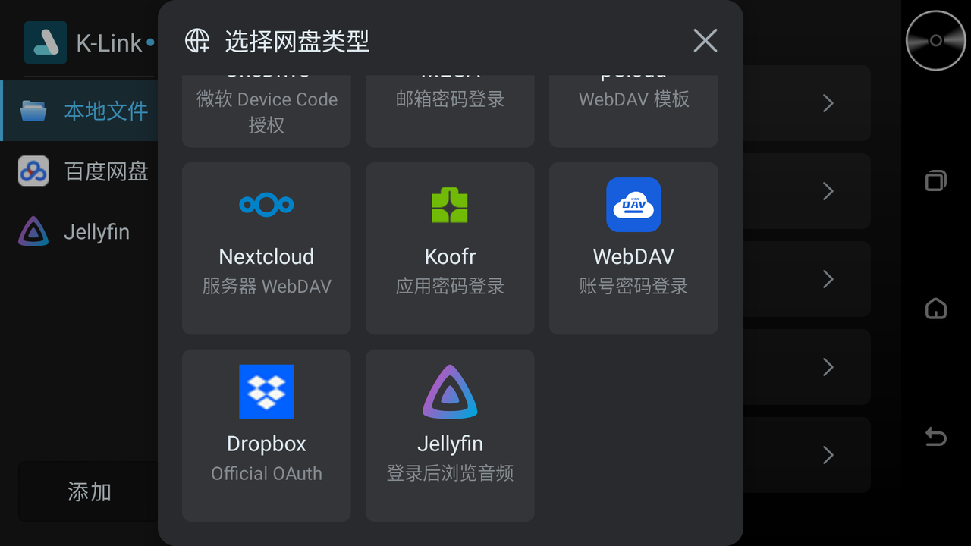Viewport: 971px width, 546px height.
Task: Click the blue WebDAV cloud icon
Action: [x=633, y=205]
